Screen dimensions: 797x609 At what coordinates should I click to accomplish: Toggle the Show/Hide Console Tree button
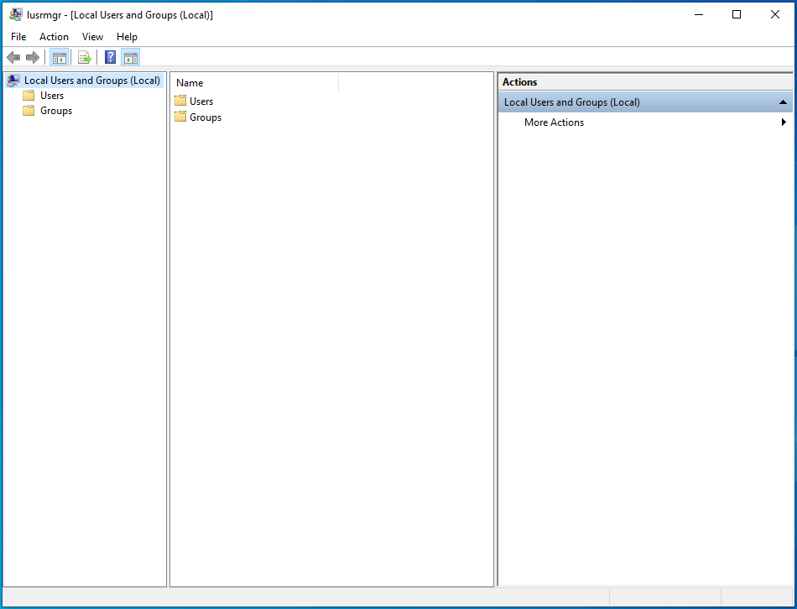pos(59,57)
